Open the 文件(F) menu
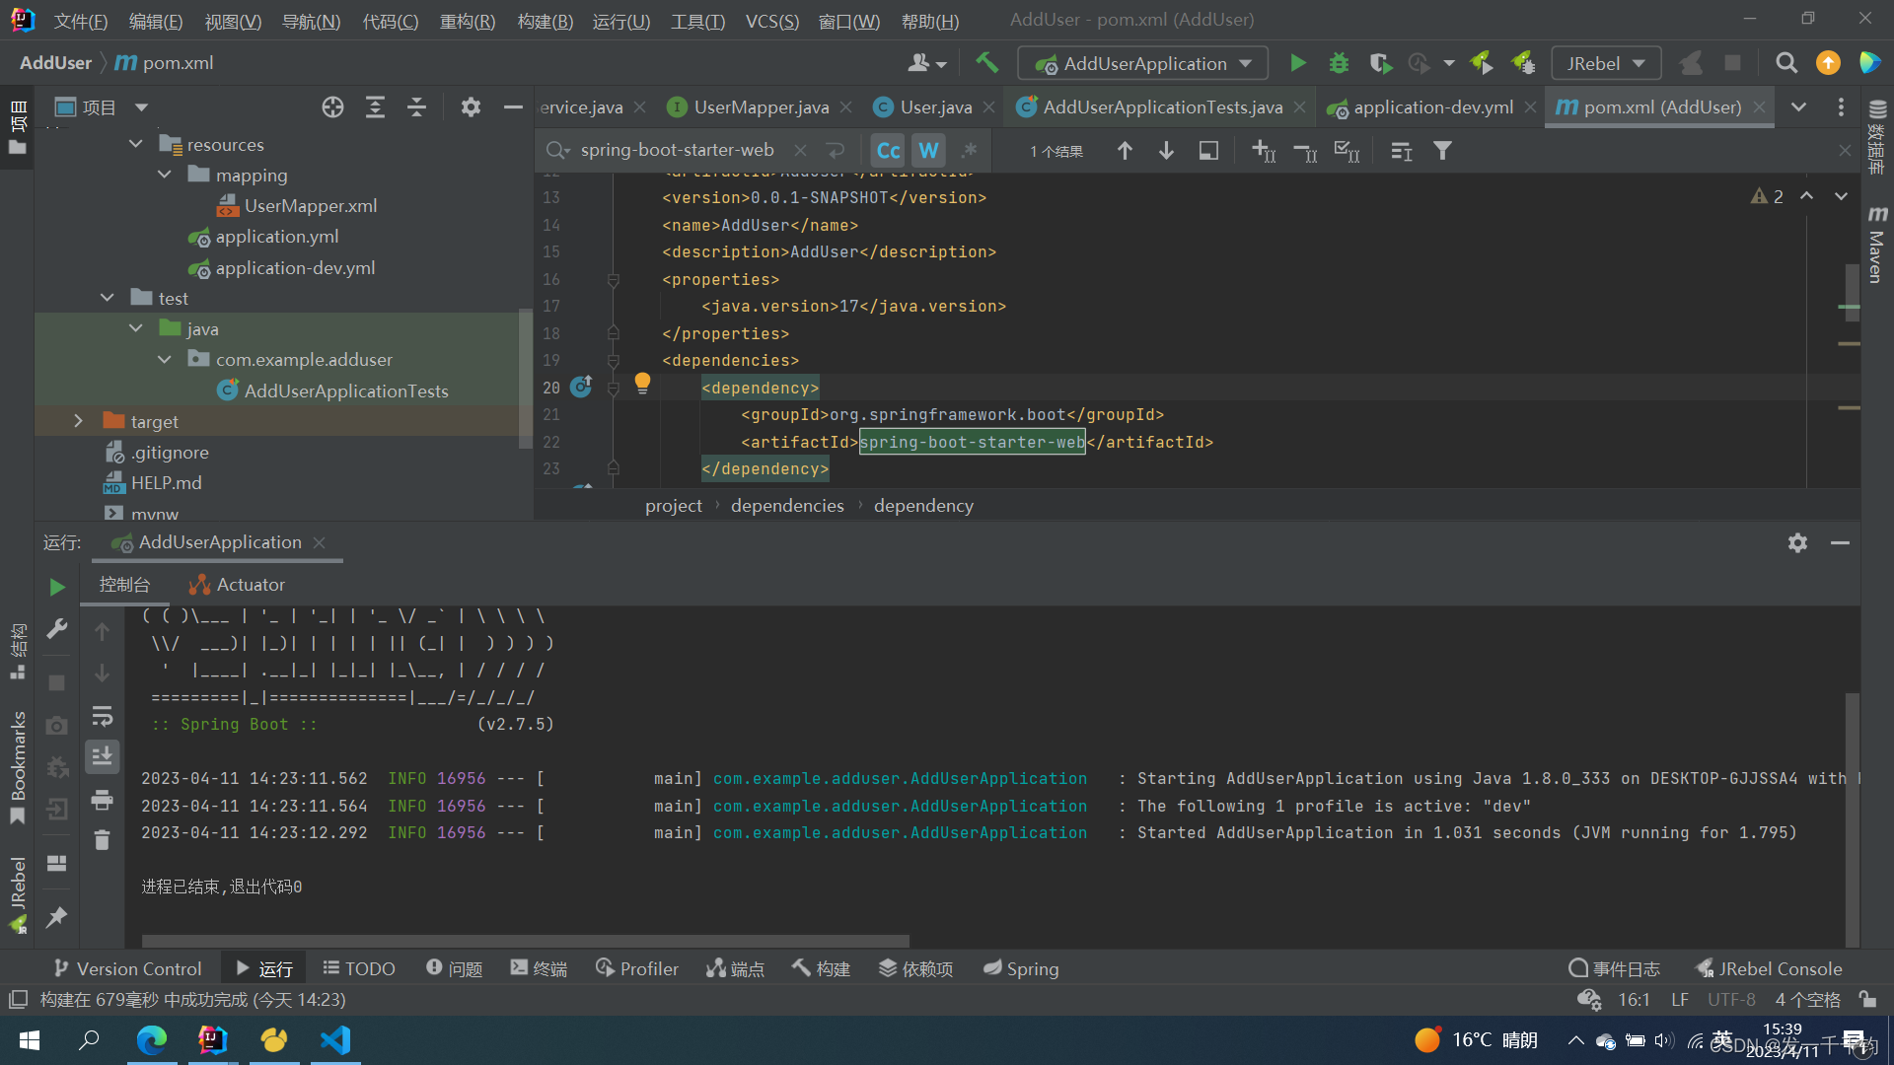 80,21
